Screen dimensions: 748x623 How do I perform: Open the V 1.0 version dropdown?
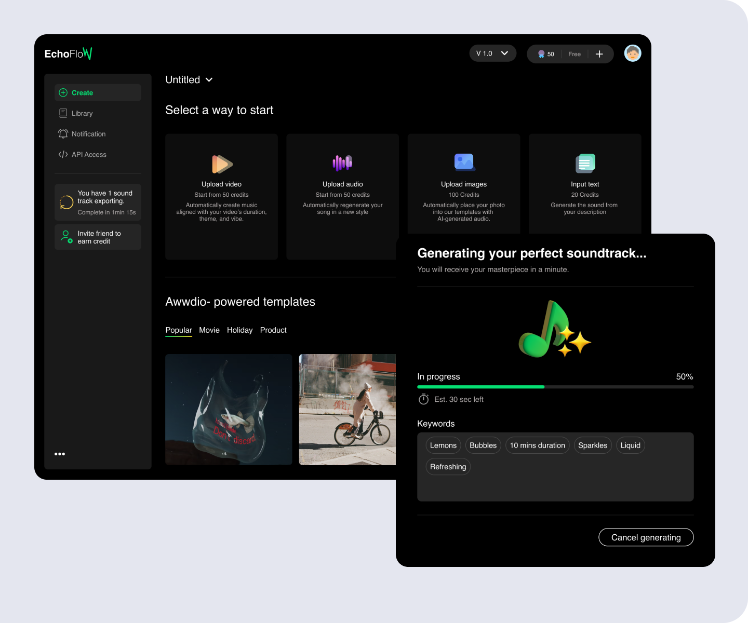(x=492, y=53)
